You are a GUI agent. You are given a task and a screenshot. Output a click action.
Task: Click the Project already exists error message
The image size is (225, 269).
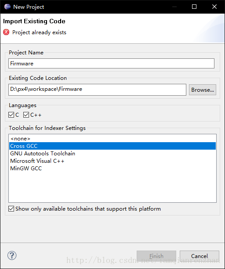click(x=39, y=32)
